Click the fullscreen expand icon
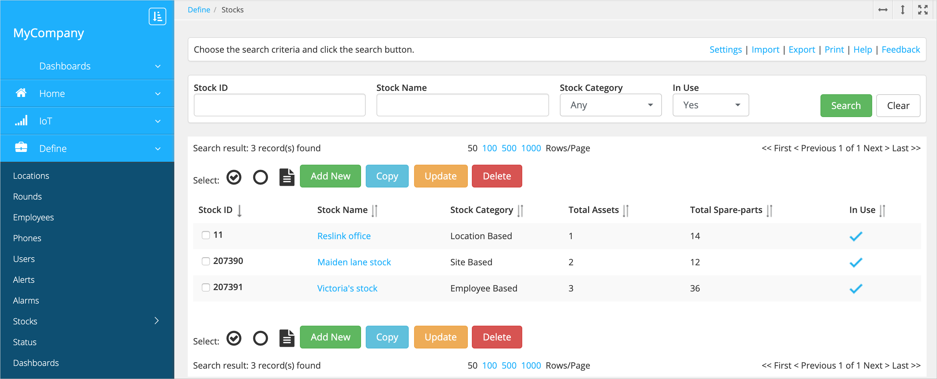Image resolution: width=937 pixels, height=379 pixels. point(923,10)
